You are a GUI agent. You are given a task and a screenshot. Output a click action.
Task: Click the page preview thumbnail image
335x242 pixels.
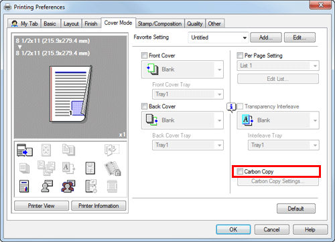[x=70, y=94]
